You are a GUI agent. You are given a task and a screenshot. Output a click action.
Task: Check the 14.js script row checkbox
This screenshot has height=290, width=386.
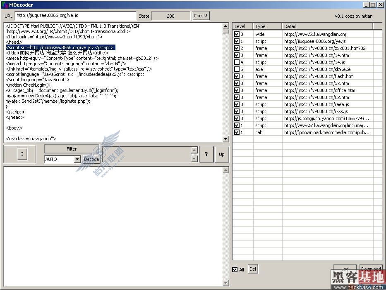click(237, 62)
